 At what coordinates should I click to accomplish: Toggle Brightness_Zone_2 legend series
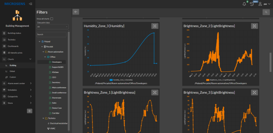point(220,80)
